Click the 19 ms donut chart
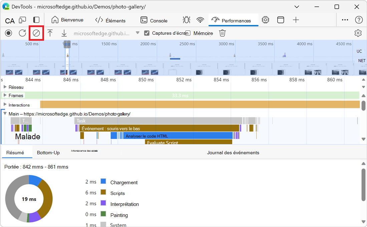The image size is (367, 227). (x=29, y=199)
